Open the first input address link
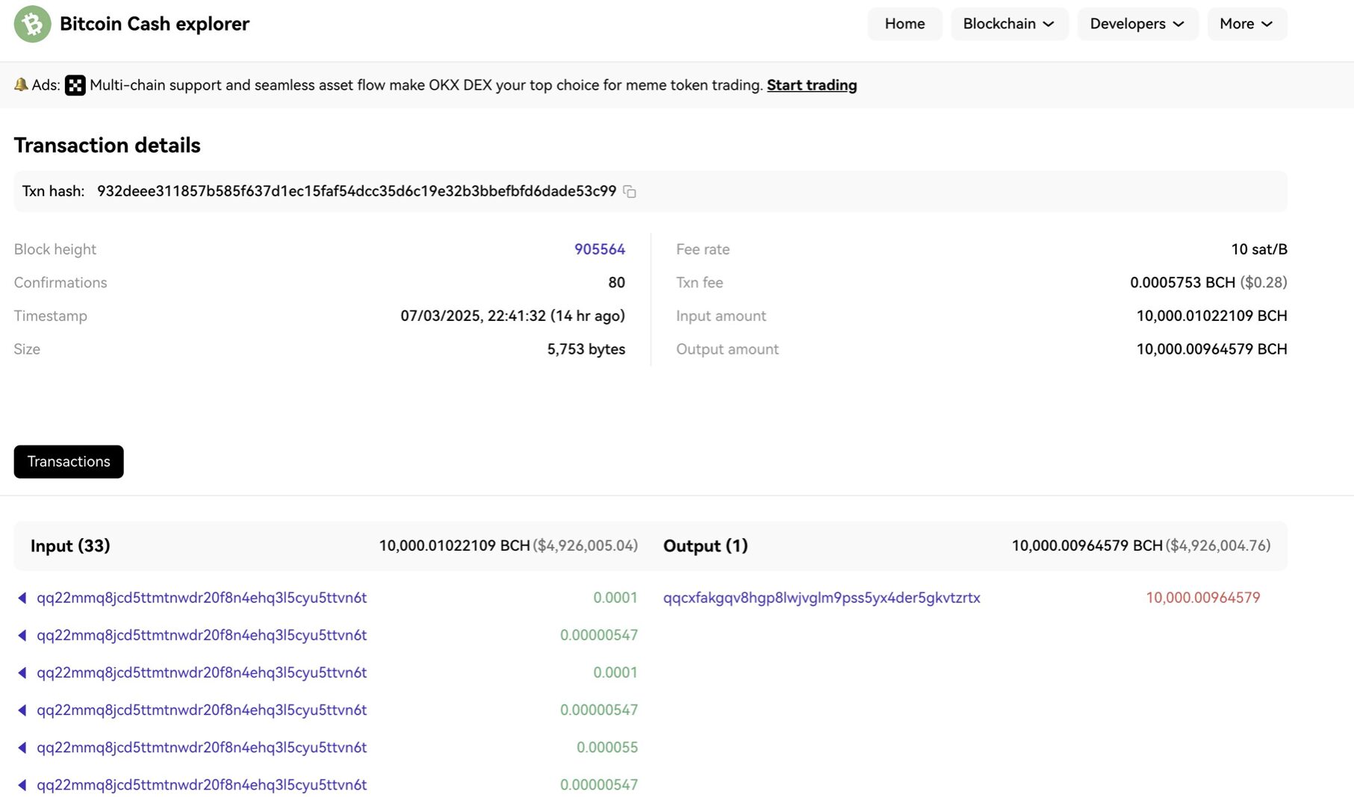 [x=202, y=597]
